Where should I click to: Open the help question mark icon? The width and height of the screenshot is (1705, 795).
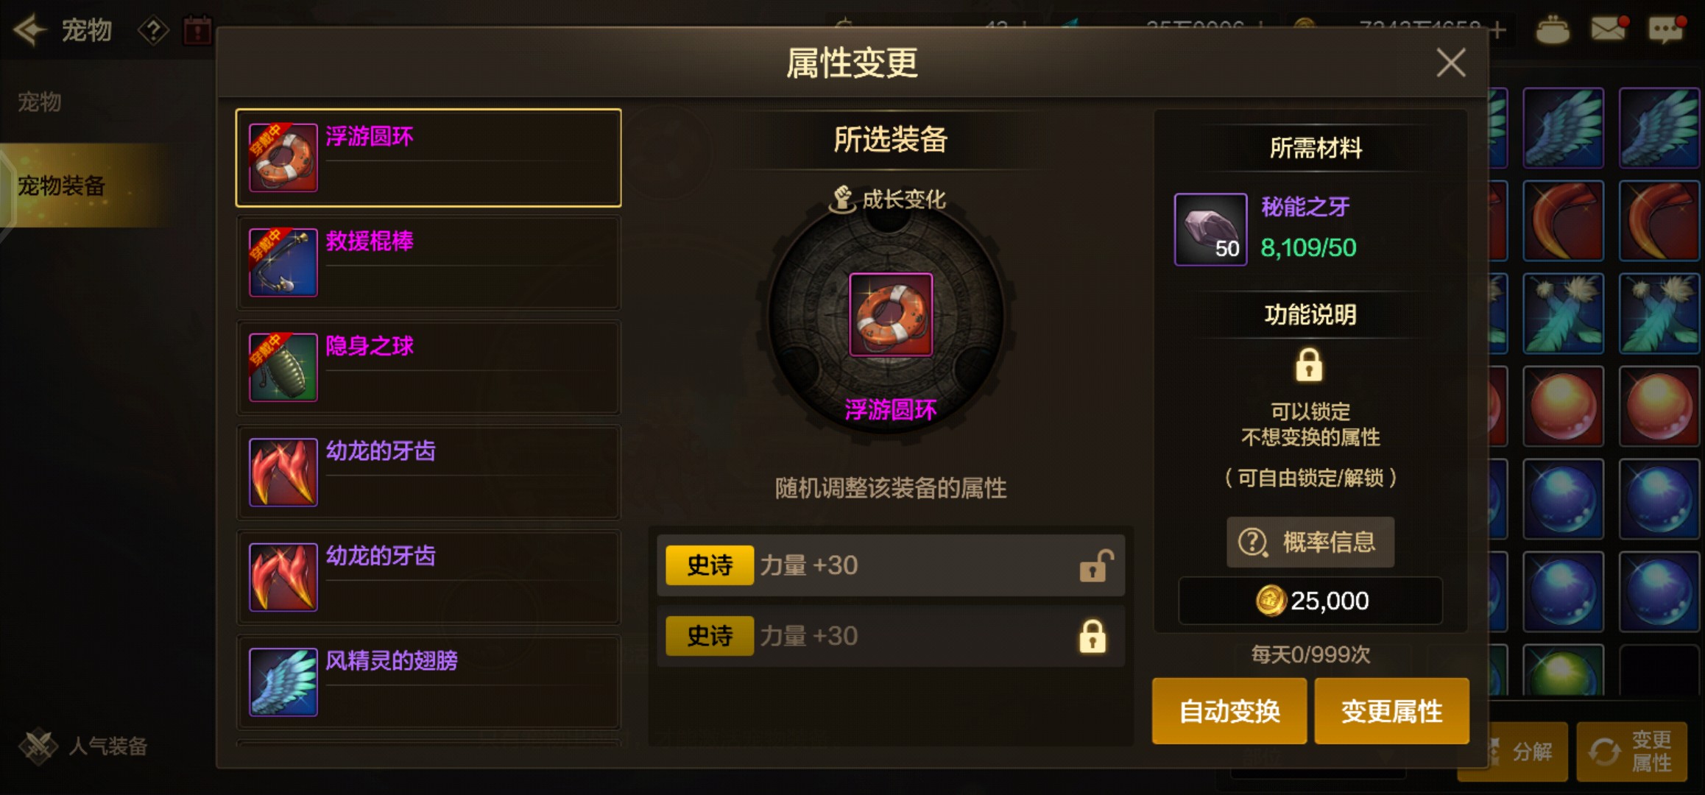153,31
